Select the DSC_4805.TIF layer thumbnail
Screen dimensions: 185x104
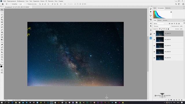click(160, 46)
